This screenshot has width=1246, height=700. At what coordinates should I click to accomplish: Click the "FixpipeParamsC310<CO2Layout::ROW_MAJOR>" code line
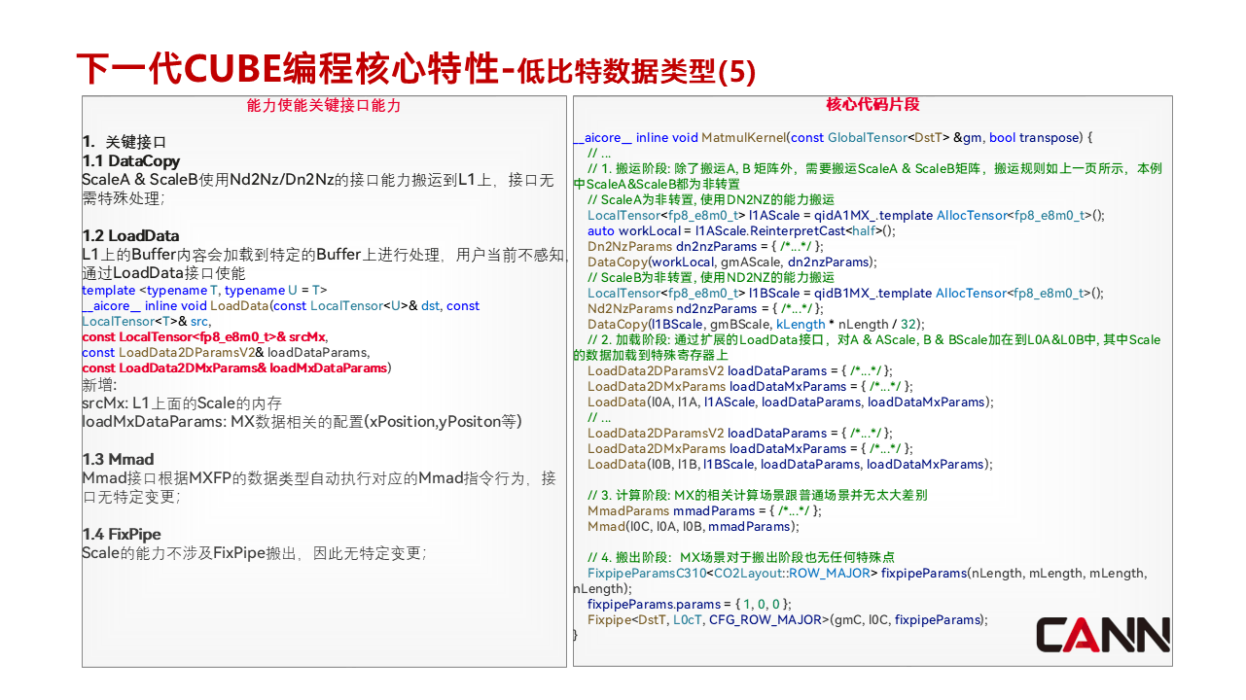tap(860, 580)
